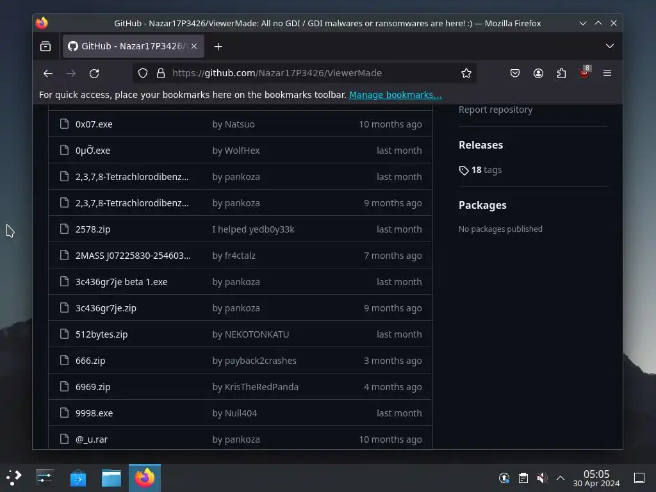Image resolution: width=656 pixels, height=492 pixels.
Task: Close the GitHub ViewerMade tab
Action: pyautogui.click(x=194, y=46)
